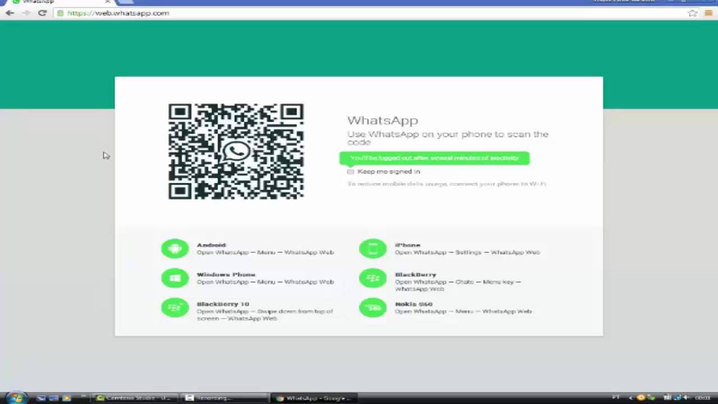This screenshot has height=404, width=718.
Task: Tick the Keep me signed in checkbox
Action: 351,172
